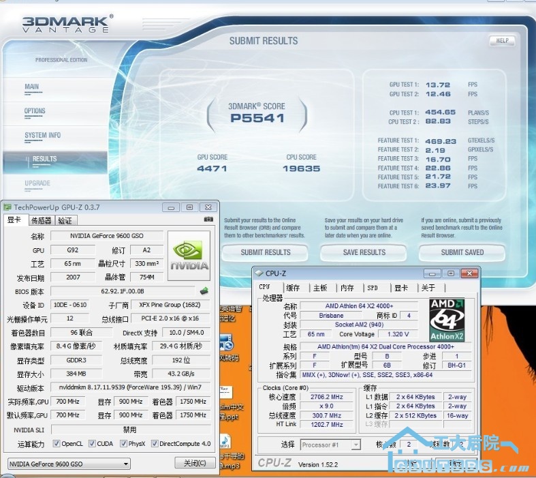Toggle the CUDA checkbox
Screen dimensions: 536x478
tap(92, 444)
